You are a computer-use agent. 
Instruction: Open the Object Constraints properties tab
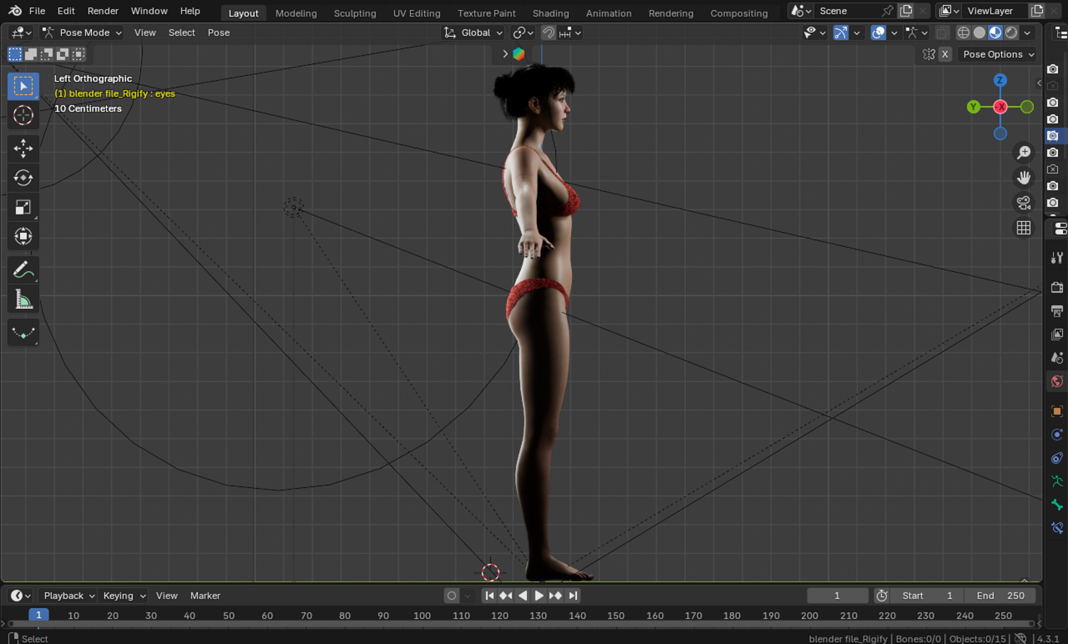(x=1057, y=458)
